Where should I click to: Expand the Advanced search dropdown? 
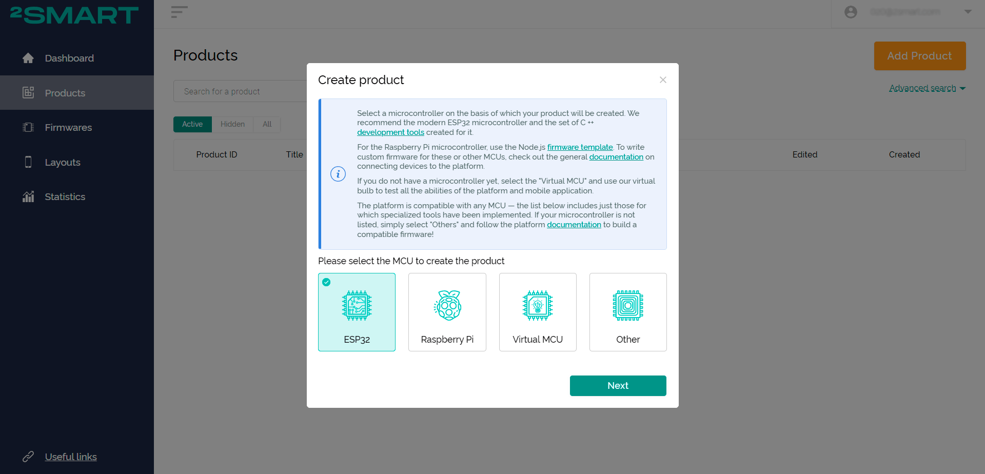click(x=927, y=88)
